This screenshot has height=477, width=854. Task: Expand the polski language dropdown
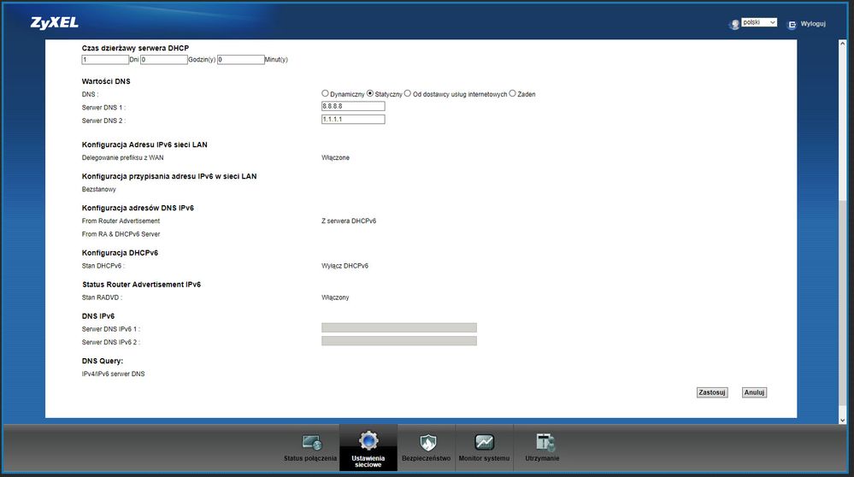click(x=759, y=23)
